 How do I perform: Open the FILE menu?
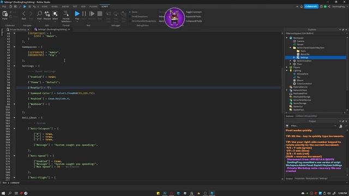click(4, 7)
